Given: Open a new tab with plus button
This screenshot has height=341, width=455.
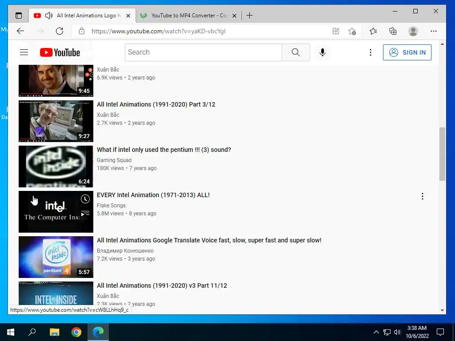Looking at the screenshot, I should [249, 16].
